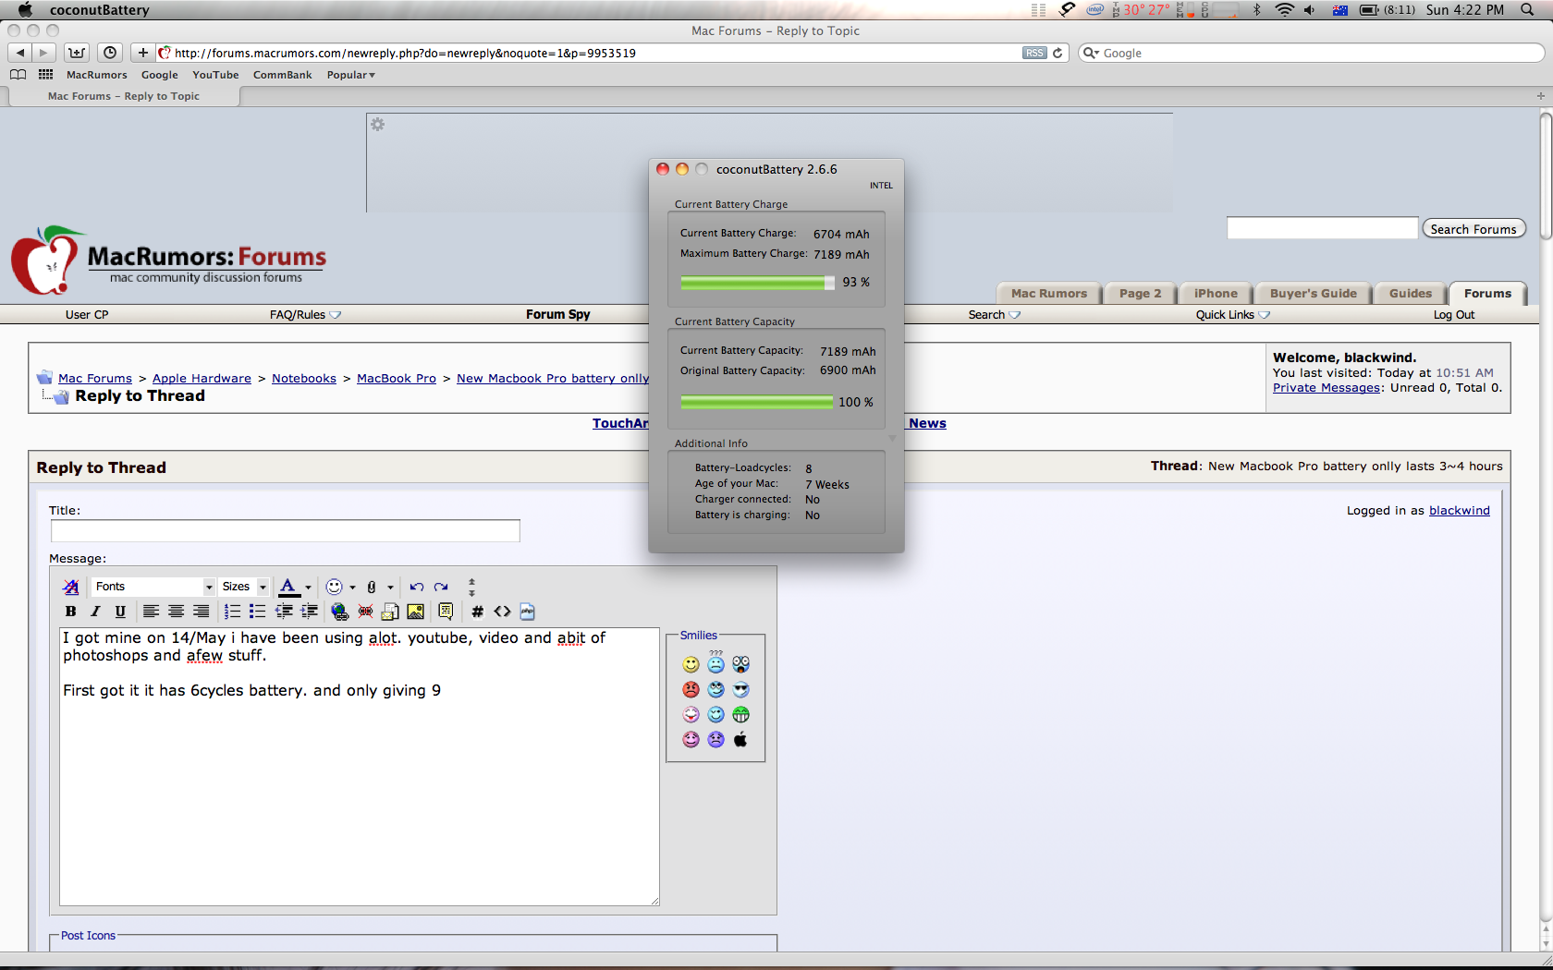Image resolution: width=1553 pixels, height=970 pixels.
Task: Insert email link icon
Action: tap(390, 612)
